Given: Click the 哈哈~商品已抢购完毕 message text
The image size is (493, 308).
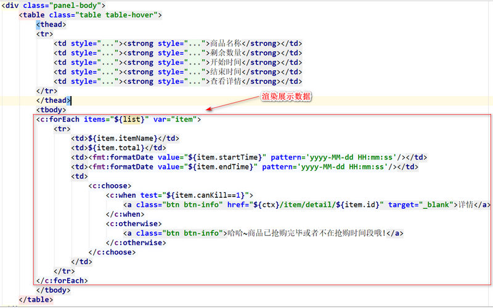Looking at the screenshot, I should (x=306, y=233).
